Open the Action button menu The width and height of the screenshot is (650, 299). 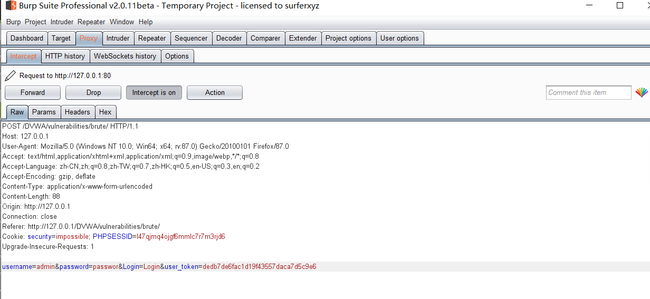tap(215, 92)
